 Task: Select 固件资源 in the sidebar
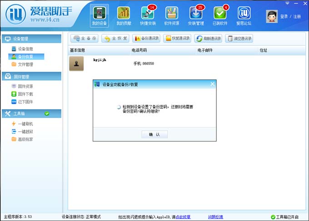(x=22, y=86)
